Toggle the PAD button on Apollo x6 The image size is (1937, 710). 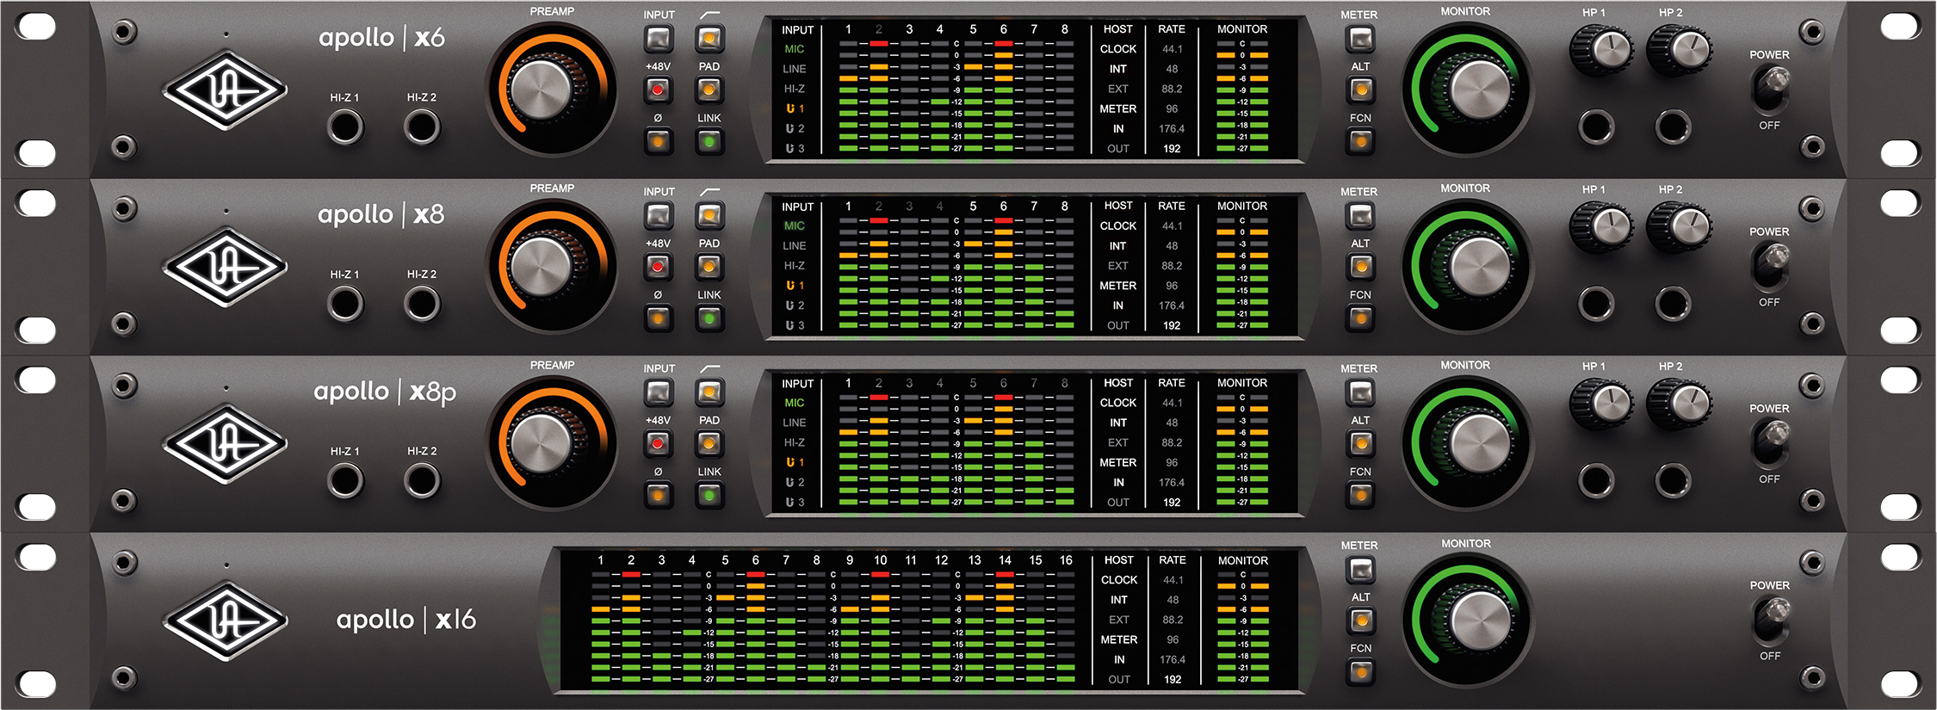pos(709,90)
